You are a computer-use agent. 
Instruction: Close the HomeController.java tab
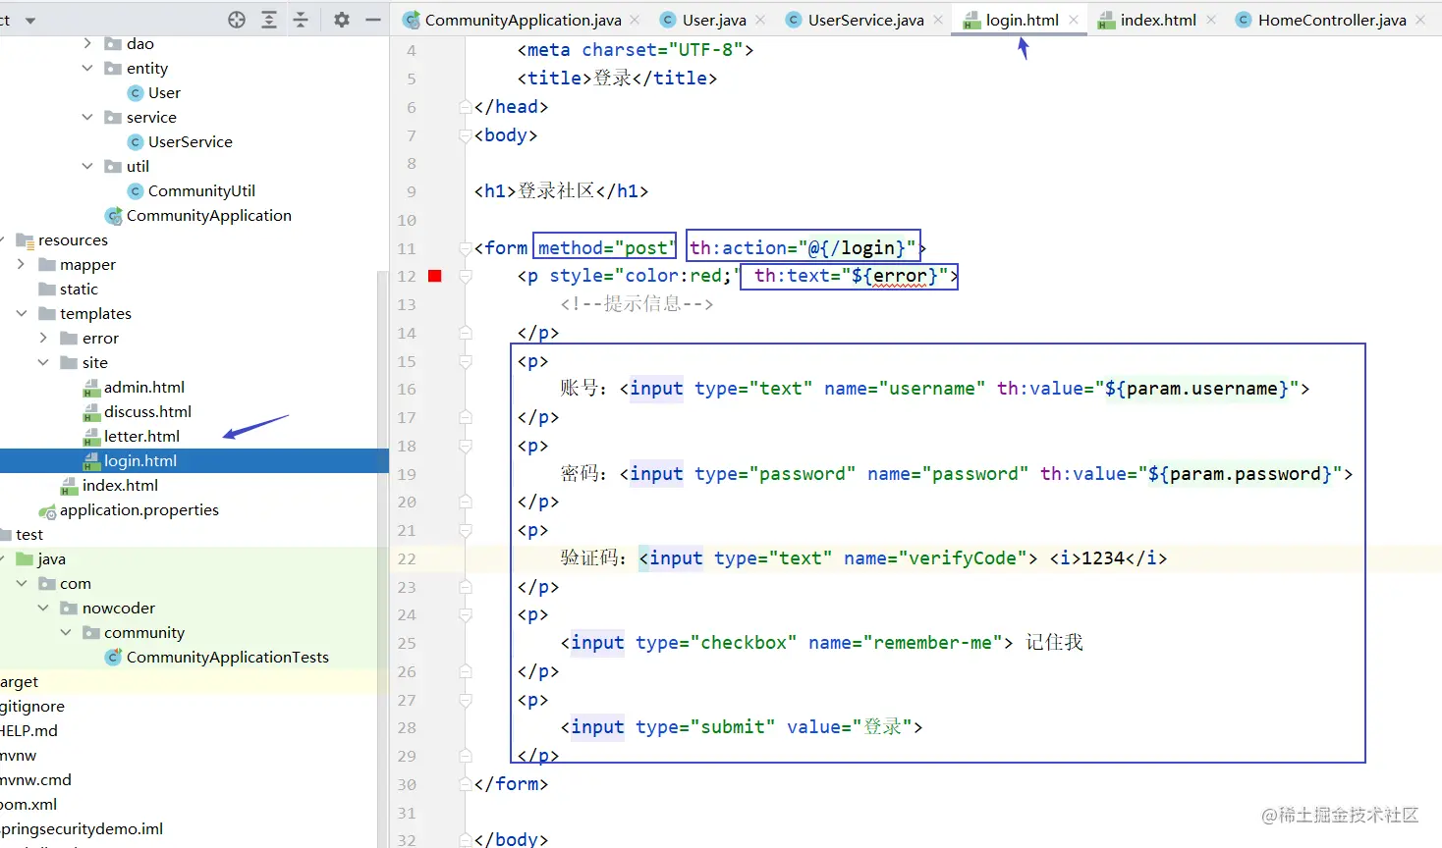1421,20
